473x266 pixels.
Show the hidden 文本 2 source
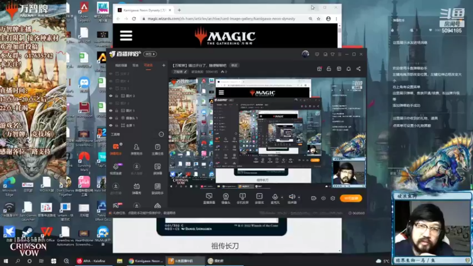[111, 73]
